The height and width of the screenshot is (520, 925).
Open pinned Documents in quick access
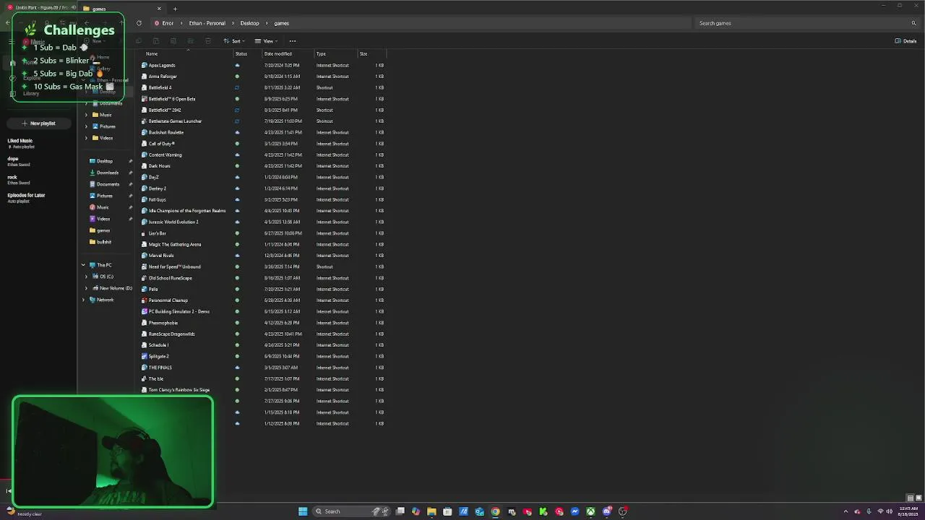tap(108, 184)
